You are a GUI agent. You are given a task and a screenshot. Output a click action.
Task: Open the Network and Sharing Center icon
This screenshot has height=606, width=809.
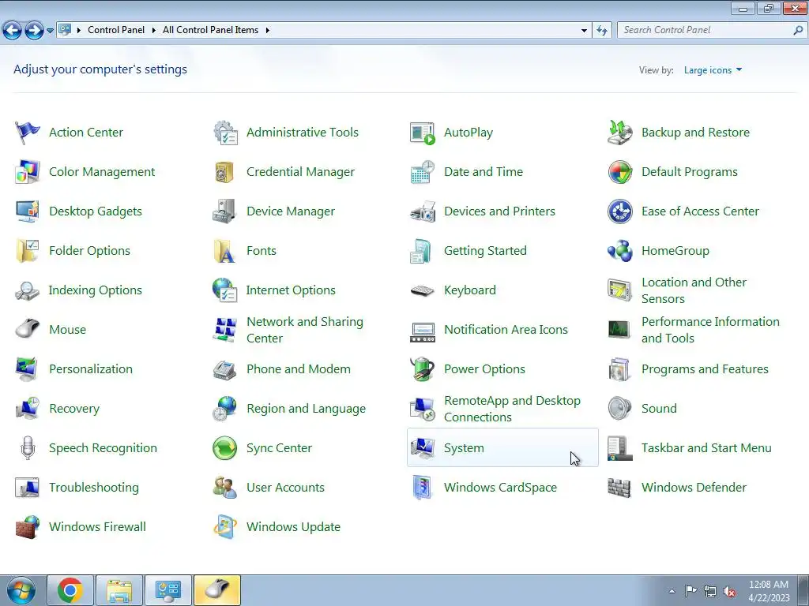pos(225,330)
